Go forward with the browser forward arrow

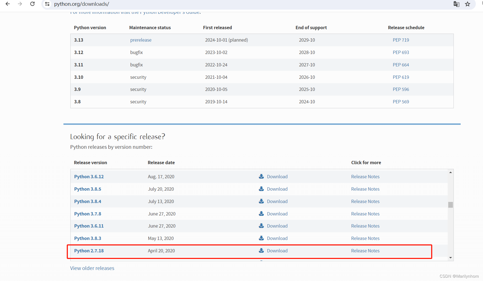coord(20,4)
